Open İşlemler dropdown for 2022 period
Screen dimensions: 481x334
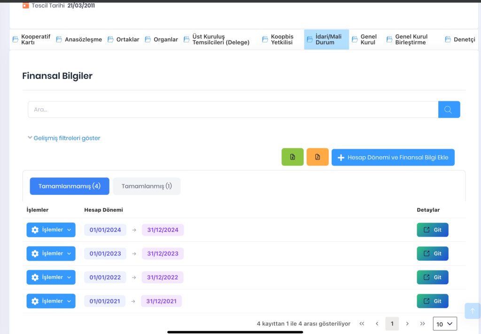tap(51, 277)
